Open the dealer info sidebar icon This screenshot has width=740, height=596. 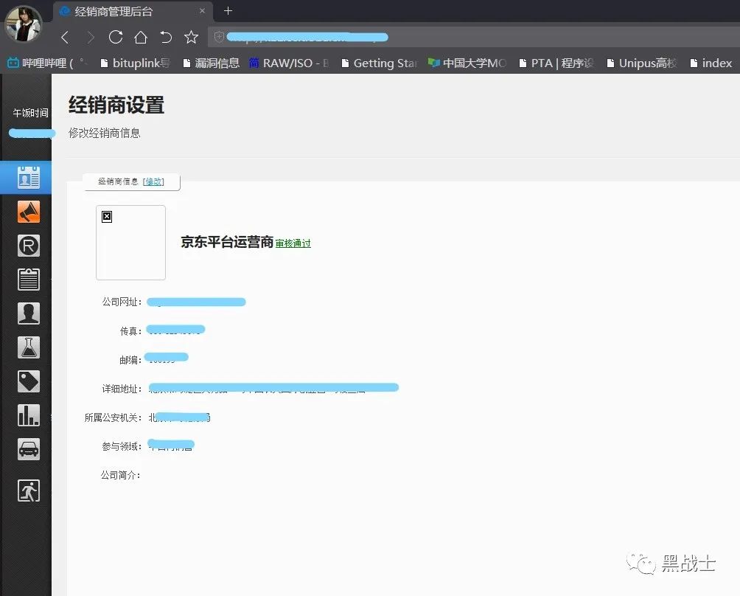coord(28,178)
